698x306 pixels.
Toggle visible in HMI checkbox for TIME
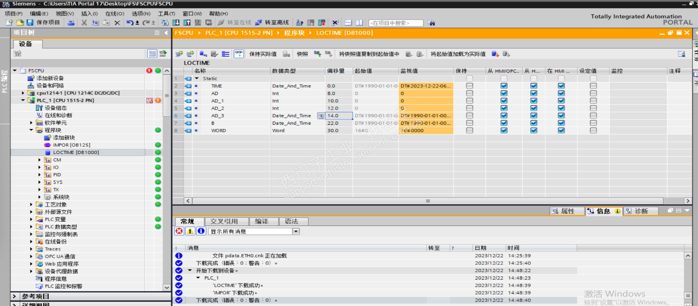coord(561,86)
